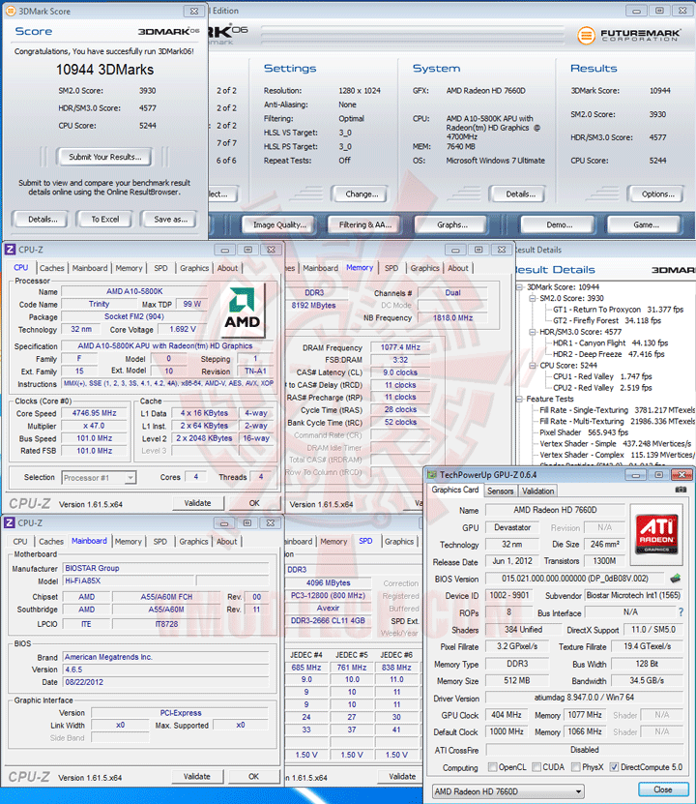Click the Close button in GPU-Z
Screen dimensions: 696x804
point(663,789)
